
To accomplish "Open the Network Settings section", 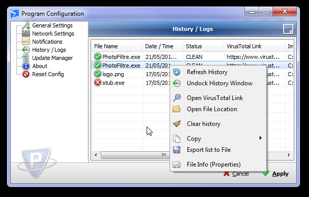I will click(53, 34).
